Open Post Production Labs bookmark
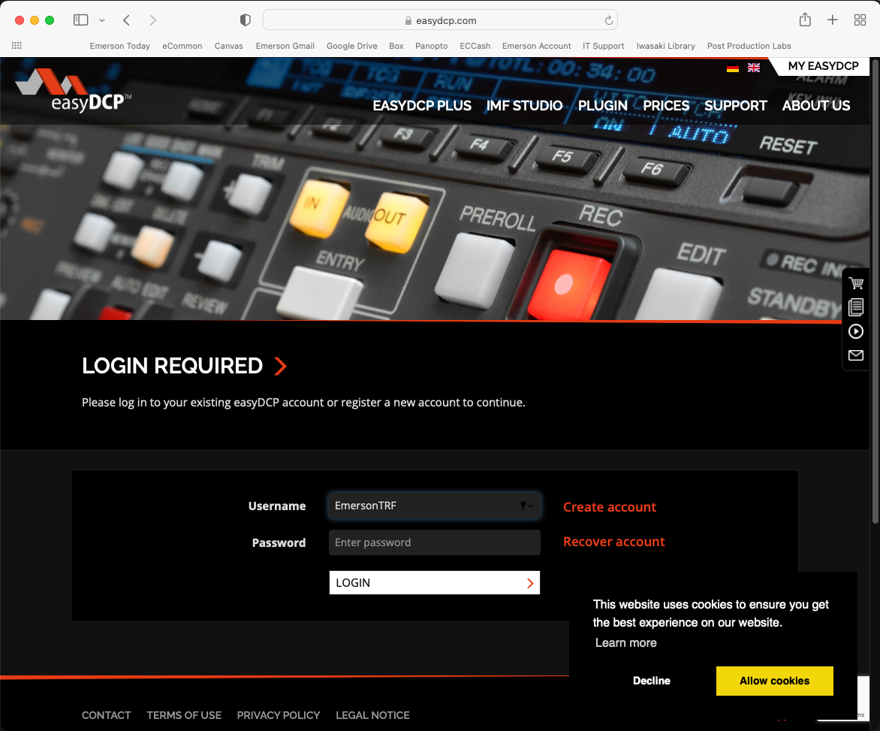The image size is (880, 731). 749,46
